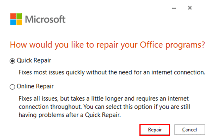The width and height of the screenshot is (216, 139).
Task: Select the Quick Repair radio button circle
Action: point(13,61)
